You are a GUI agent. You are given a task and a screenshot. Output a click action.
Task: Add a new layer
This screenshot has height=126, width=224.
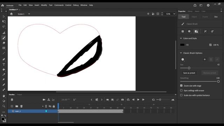[x=12, y=106]
